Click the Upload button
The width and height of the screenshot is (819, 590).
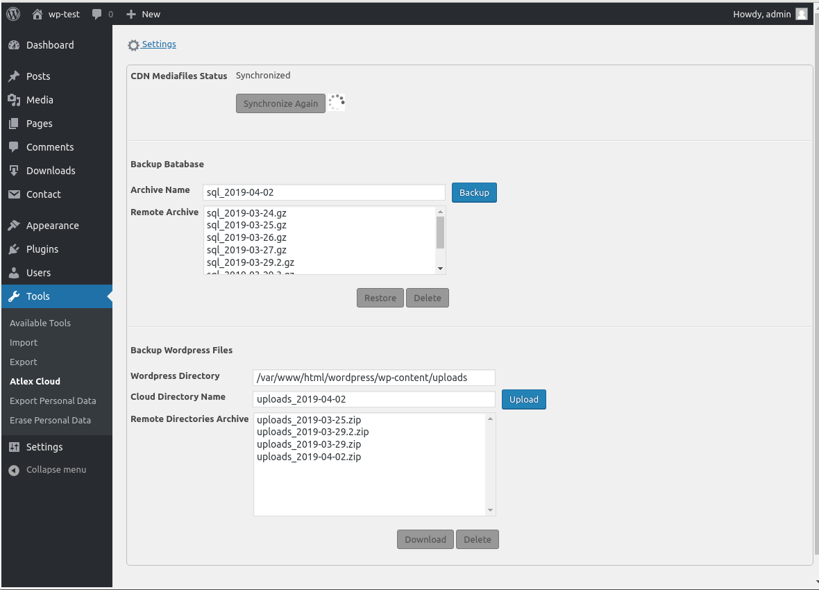point(524,399)
